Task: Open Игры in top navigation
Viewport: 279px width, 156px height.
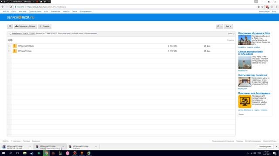Action: pos(46,12)
